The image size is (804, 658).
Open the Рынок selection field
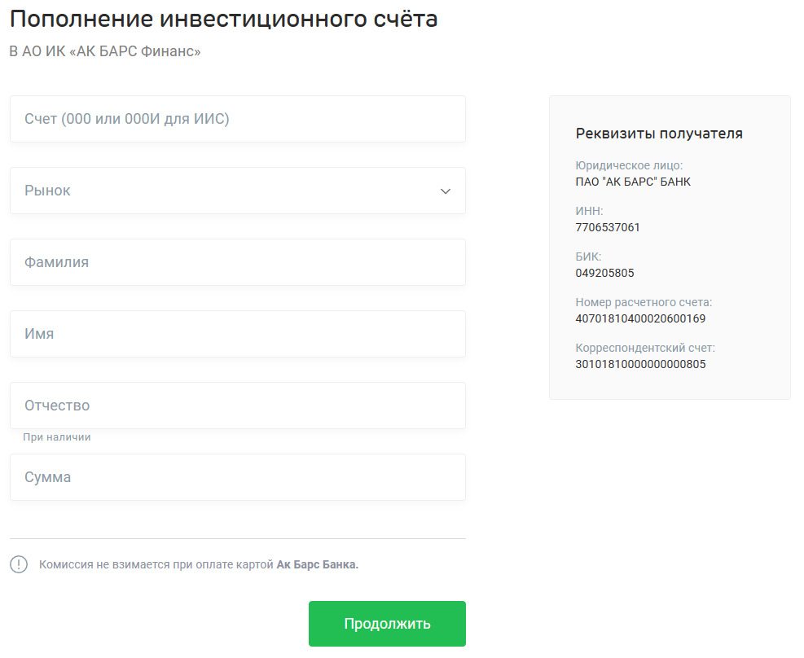point(238,191)
